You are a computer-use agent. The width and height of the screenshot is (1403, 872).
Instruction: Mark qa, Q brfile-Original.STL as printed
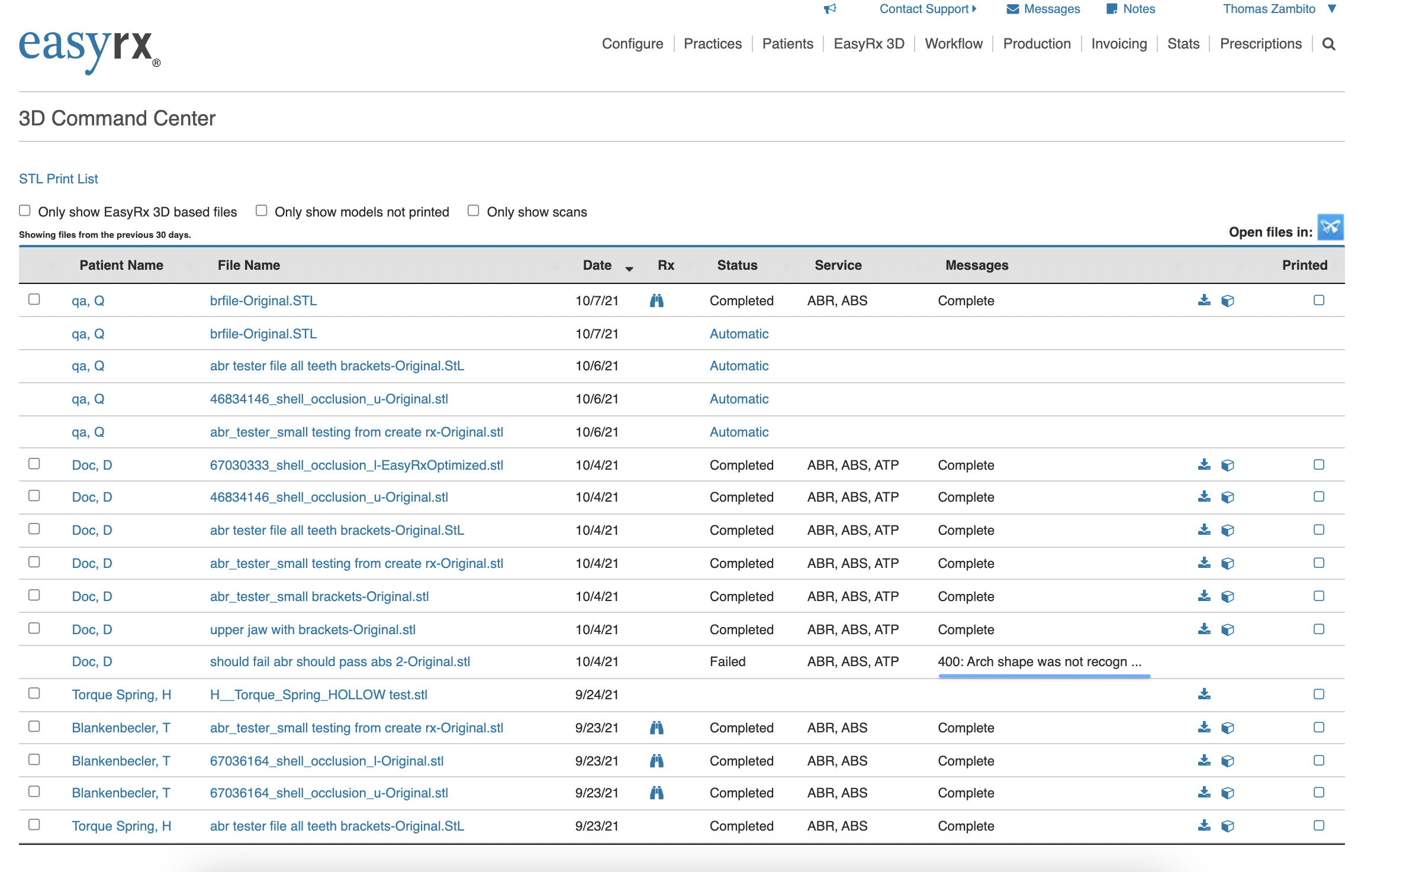click(x=1319, y=301)
